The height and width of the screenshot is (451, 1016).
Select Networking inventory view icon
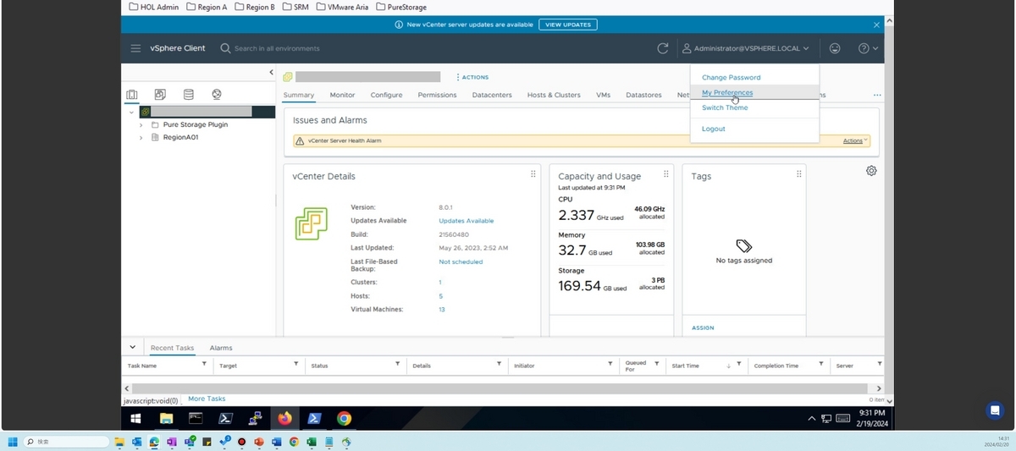coord(217,95)
